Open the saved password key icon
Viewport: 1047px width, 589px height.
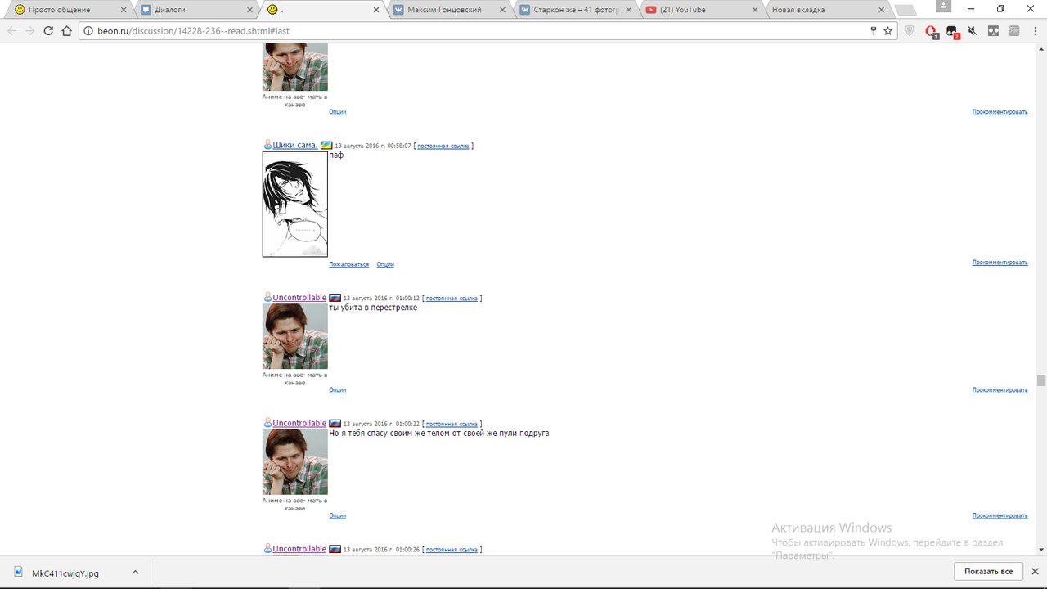point(874,31)
